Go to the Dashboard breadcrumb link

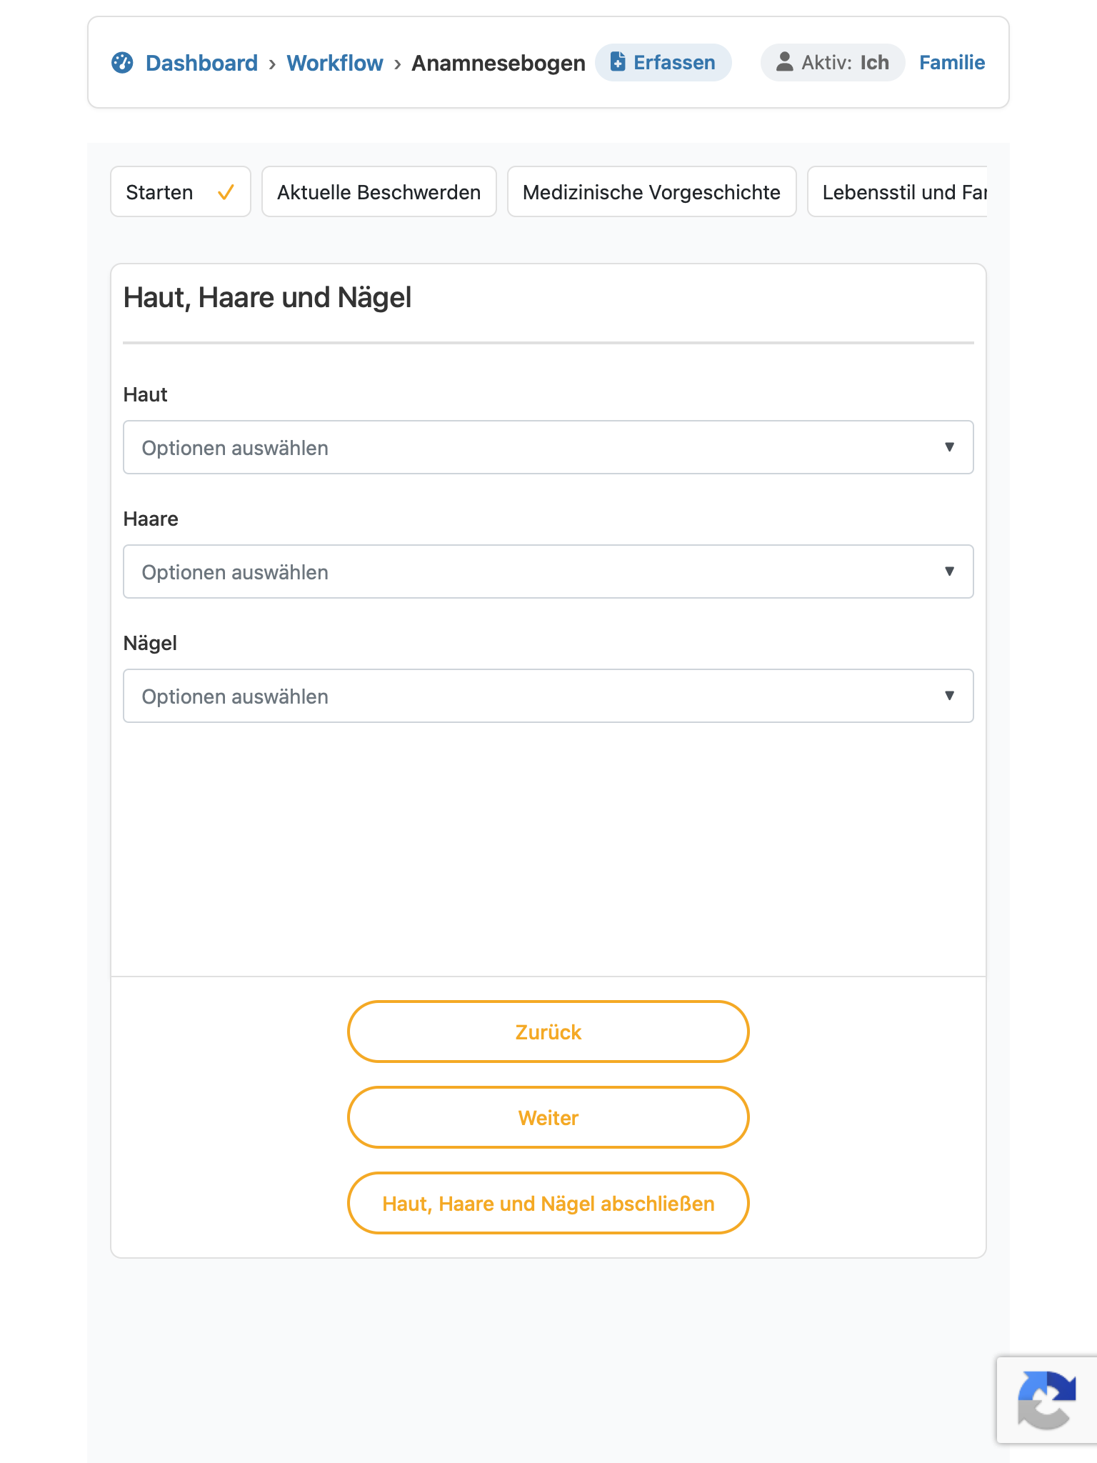(201, 63)
